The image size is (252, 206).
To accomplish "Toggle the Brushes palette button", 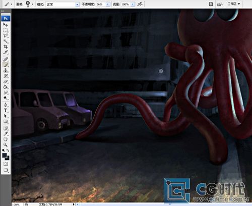I will pos(211,5).
